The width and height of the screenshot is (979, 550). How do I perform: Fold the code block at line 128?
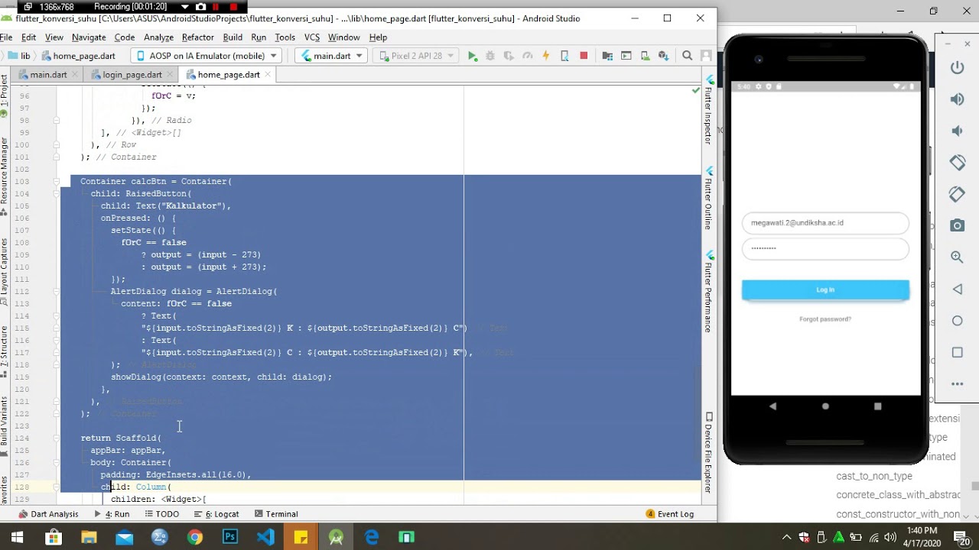(x=57, y=487)
